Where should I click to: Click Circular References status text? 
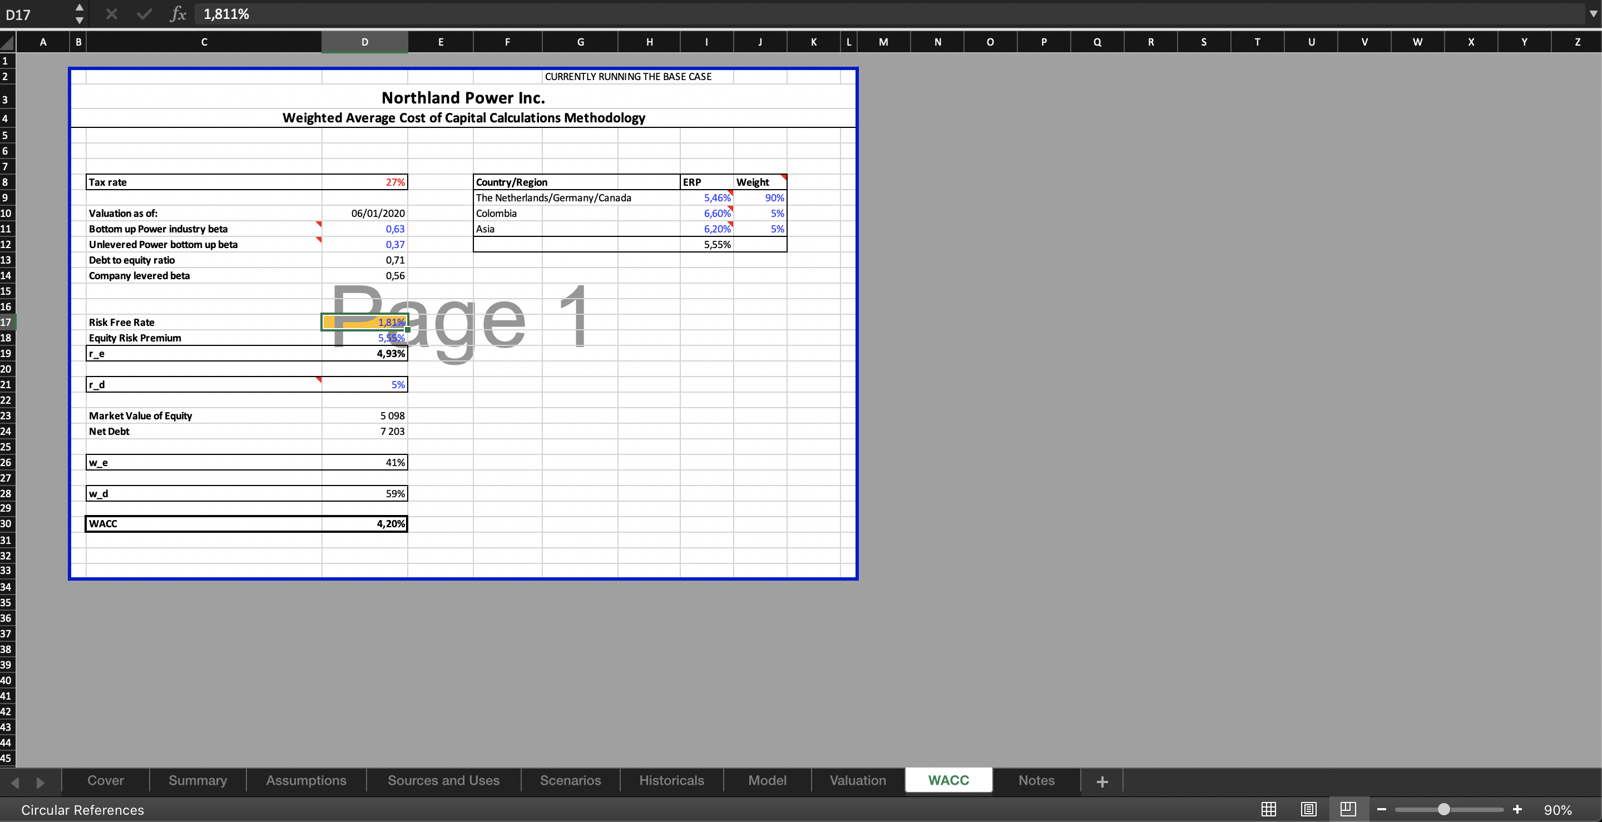(83, 810)
